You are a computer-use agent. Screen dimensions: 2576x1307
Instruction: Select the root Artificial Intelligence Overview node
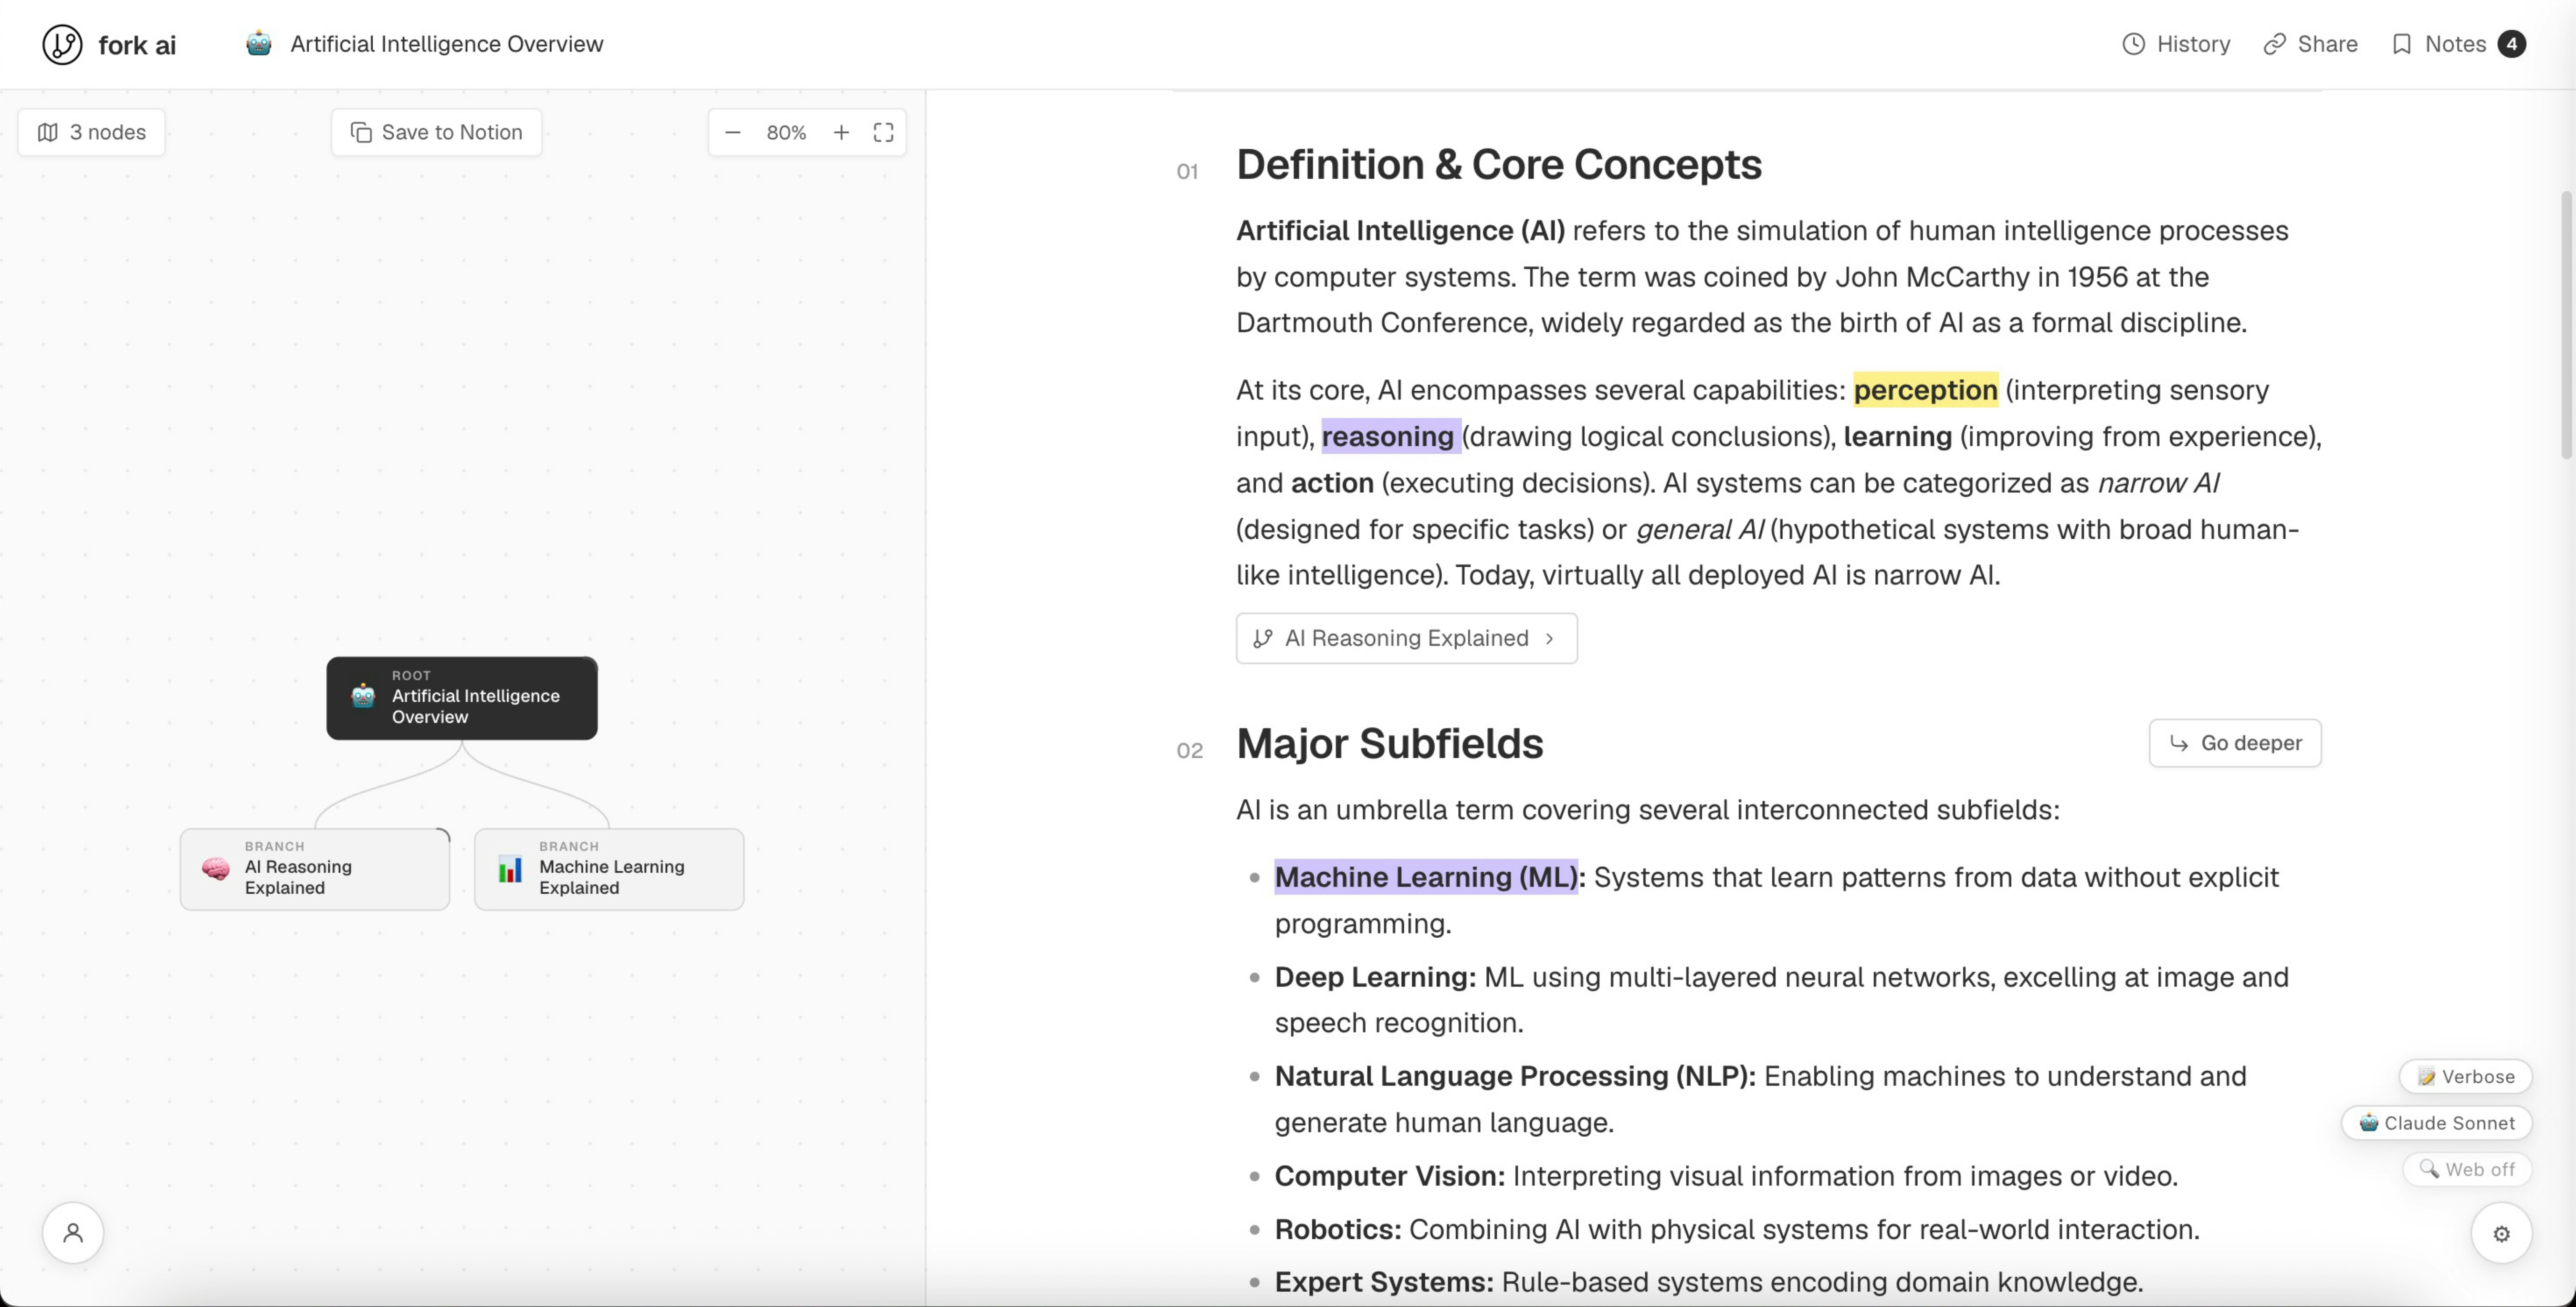[x=462, y=698]
